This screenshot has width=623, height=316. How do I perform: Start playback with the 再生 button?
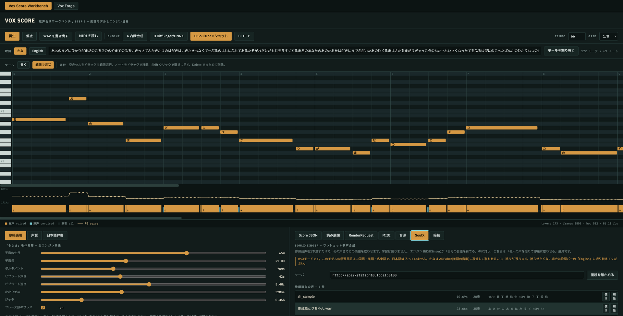pos(12,36)
